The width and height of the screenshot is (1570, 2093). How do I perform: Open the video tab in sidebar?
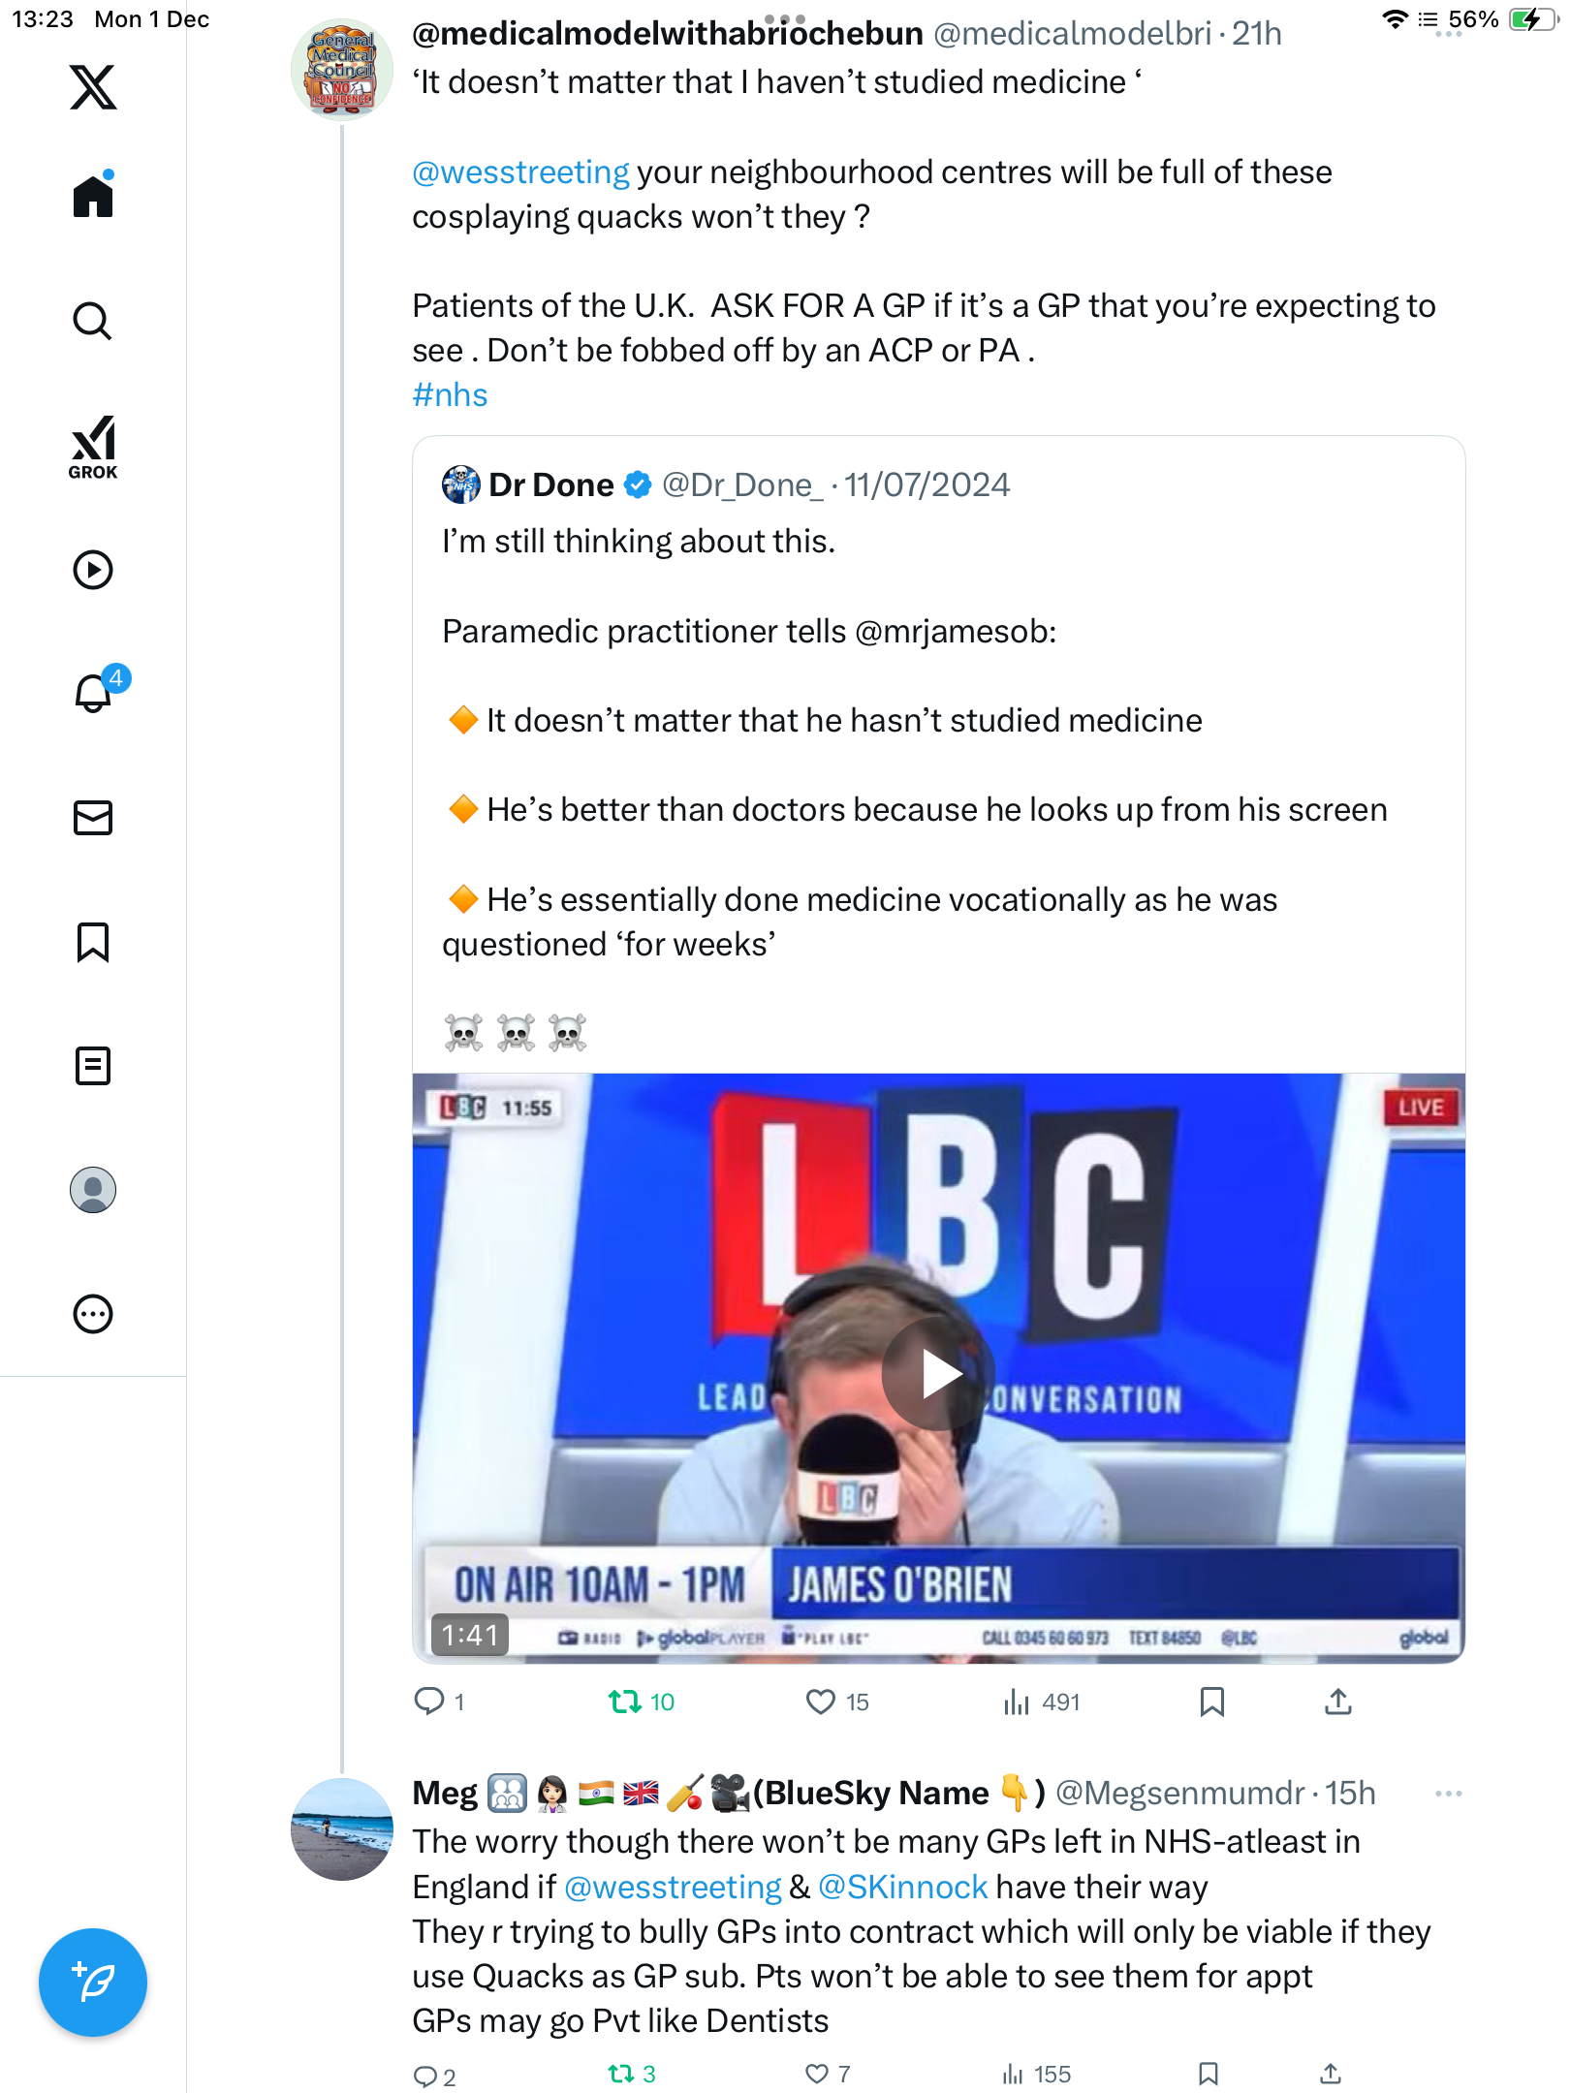click(93, 570)
